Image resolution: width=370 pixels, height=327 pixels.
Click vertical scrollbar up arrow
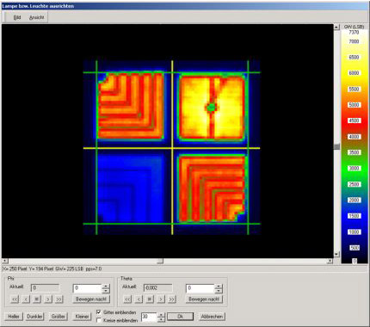(336, 27)
